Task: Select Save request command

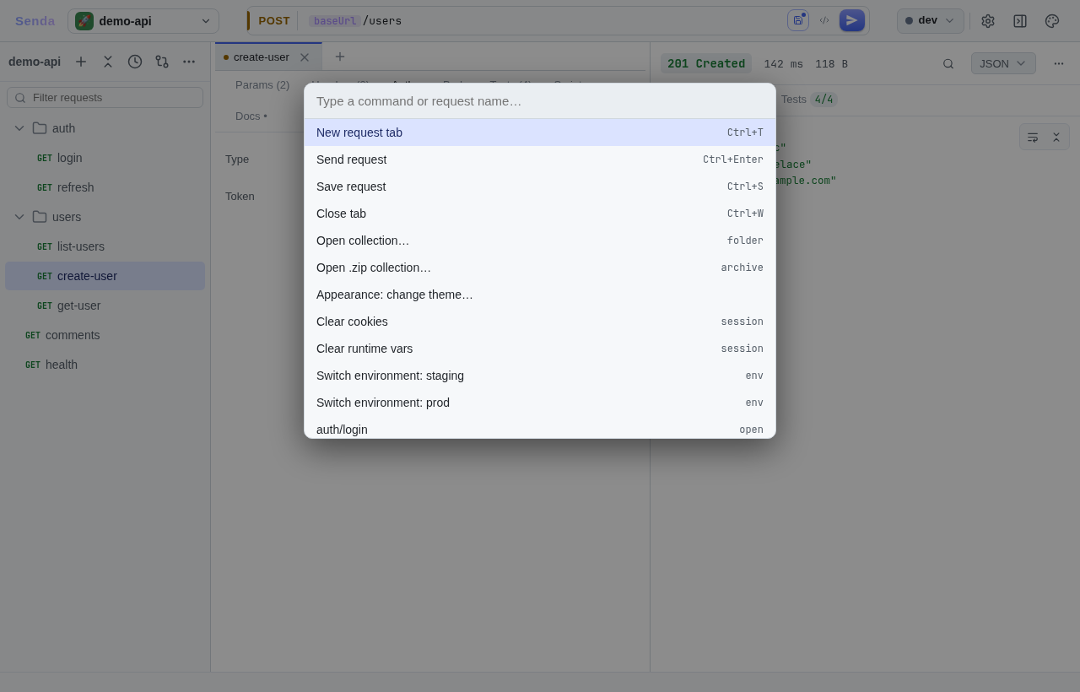Action: pyautogui.click(x=540, y=187)
